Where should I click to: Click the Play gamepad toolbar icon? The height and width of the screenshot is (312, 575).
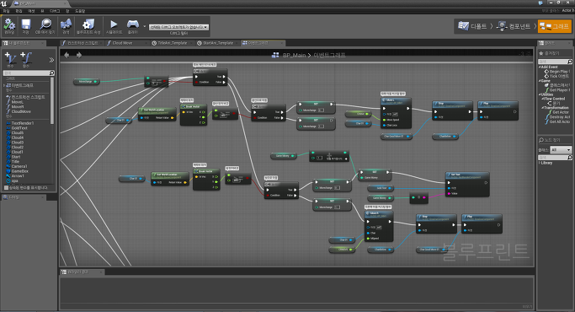pyautogui.click(x=133, y=24)
